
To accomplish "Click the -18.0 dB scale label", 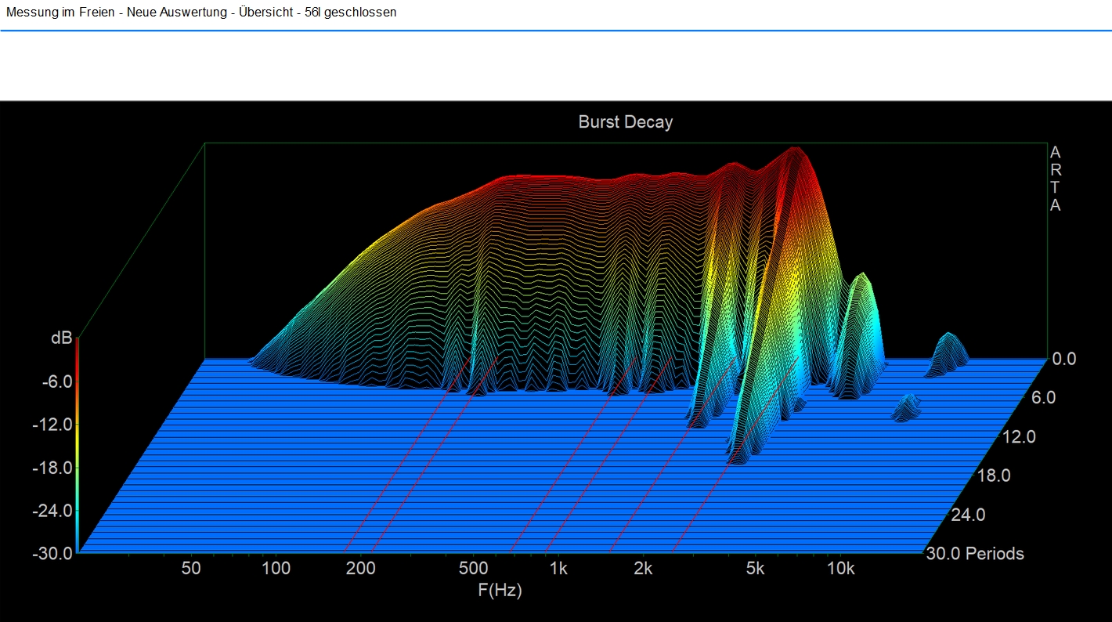I will [x=52, y=468].
